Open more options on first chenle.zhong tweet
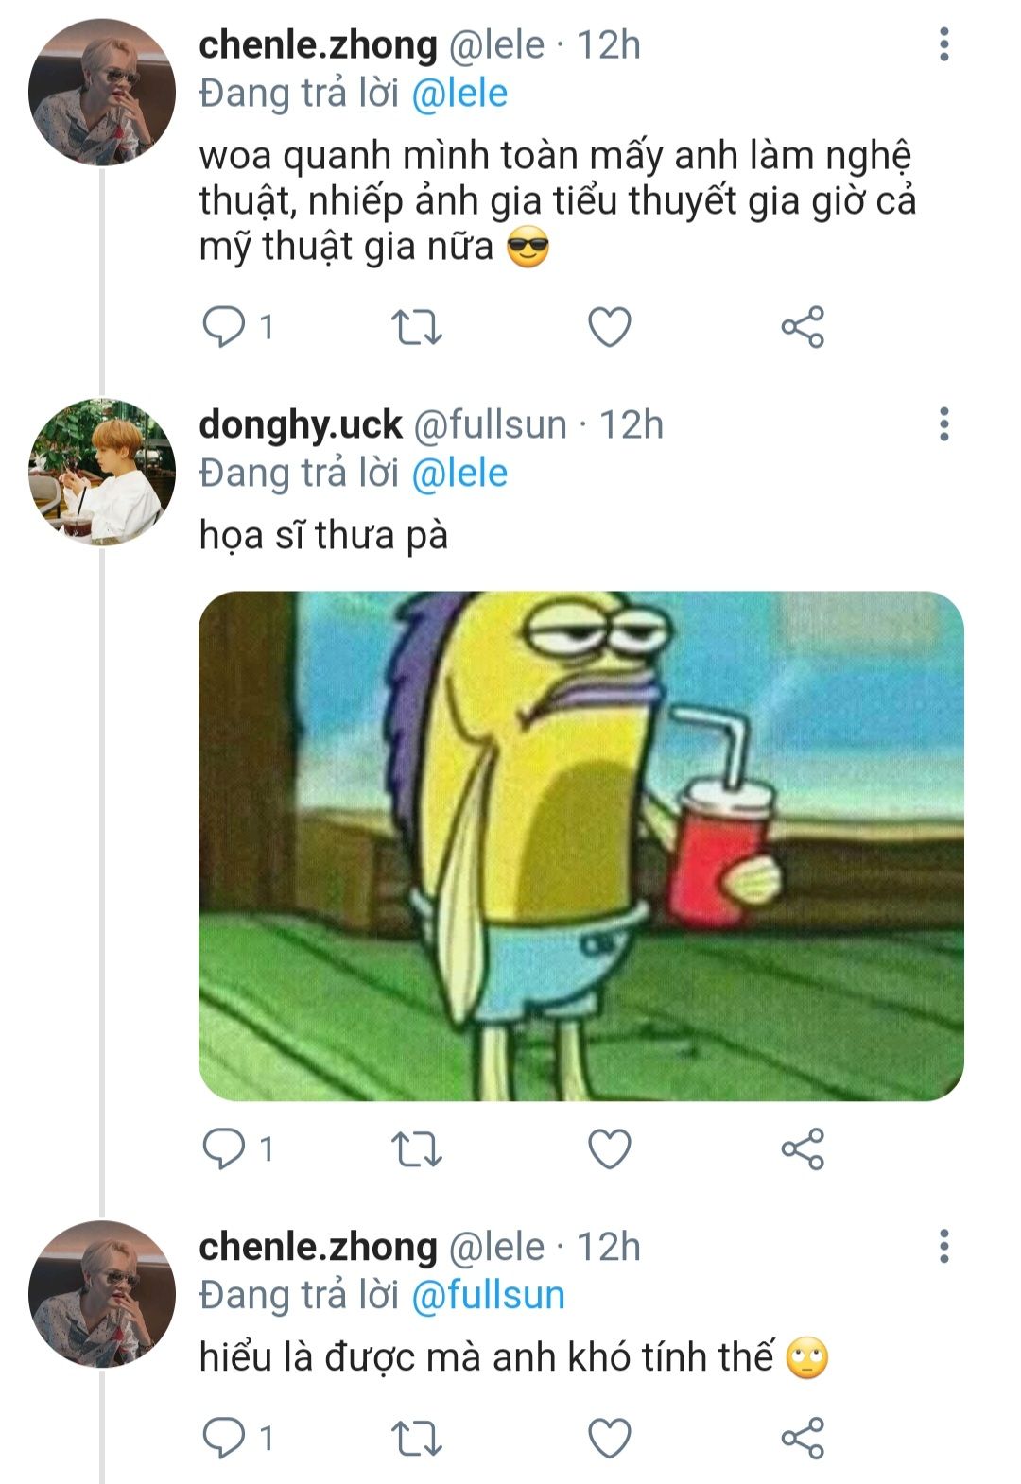 (x=943, y=44)
